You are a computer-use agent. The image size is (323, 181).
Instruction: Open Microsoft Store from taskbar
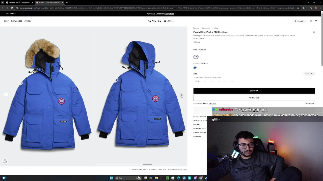pyautogui.click(x=173, y=178)
